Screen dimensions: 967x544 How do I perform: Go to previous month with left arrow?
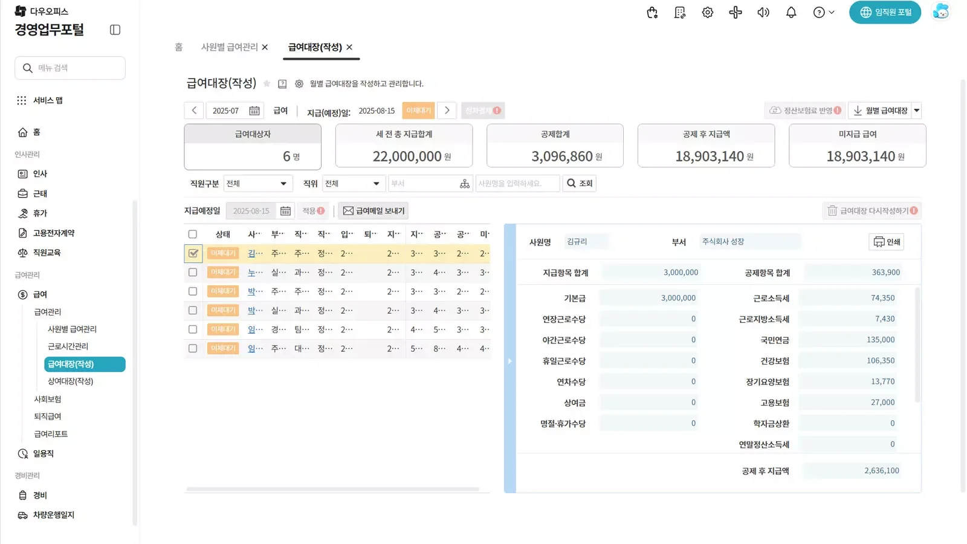click(x=194, y=111)
